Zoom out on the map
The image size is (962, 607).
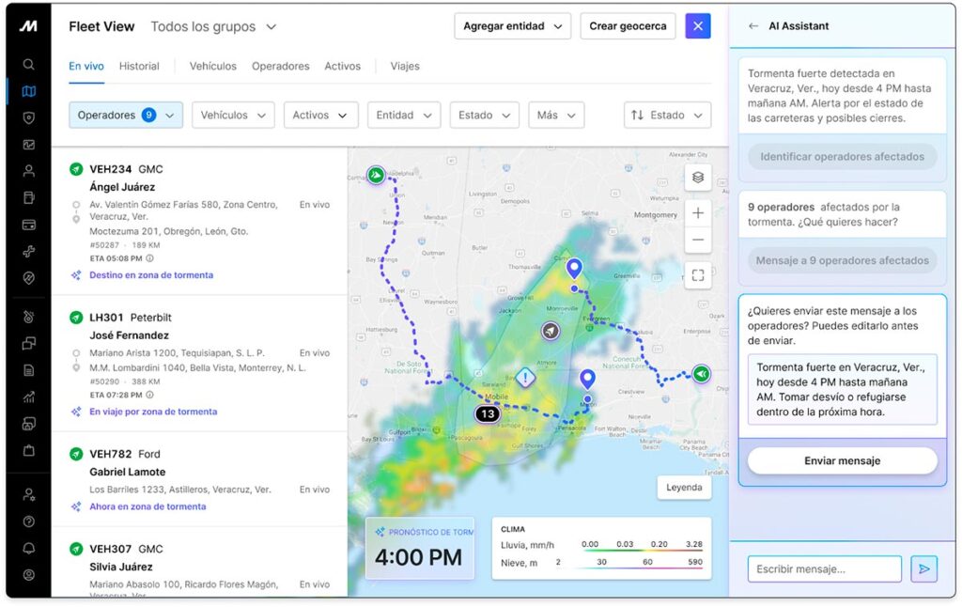[697, 241]
